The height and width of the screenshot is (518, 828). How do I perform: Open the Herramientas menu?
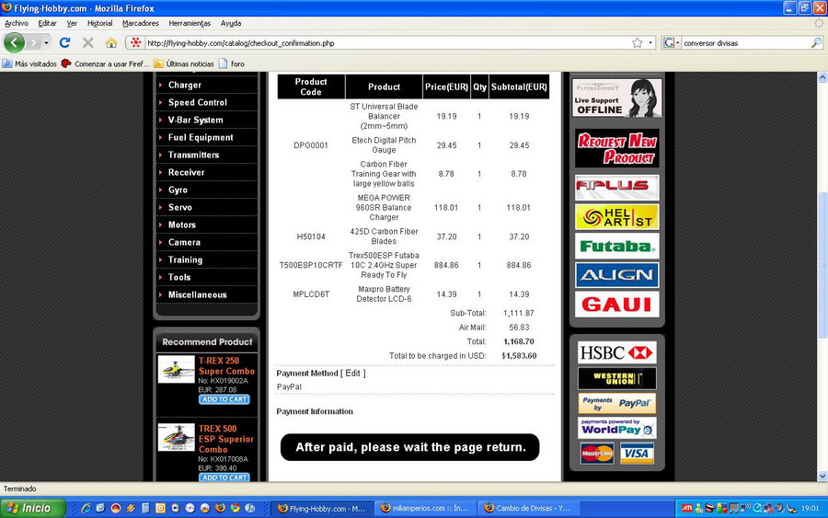pyautogui.click(x=190, y=23)
